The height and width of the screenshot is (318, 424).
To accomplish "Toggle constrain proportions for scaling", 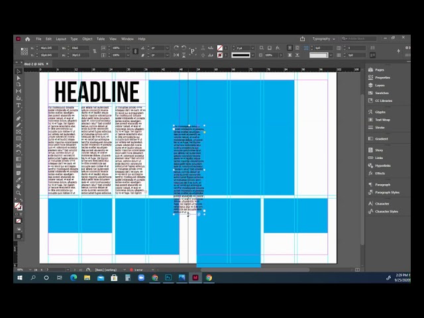I will [135, 52].
